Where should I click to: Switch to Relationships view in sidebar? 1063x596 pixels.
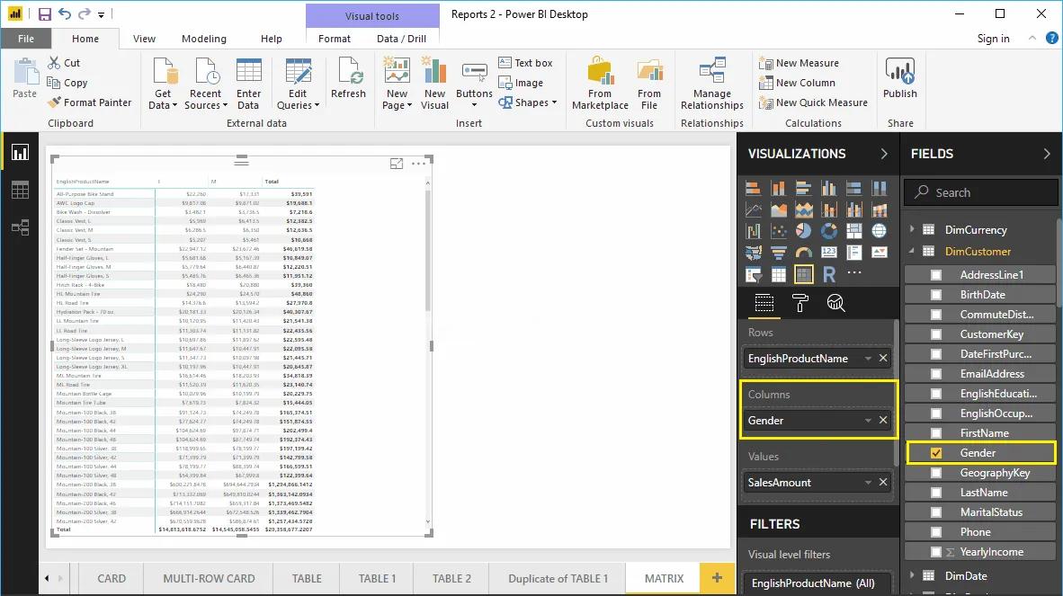[x=20, y=227]
